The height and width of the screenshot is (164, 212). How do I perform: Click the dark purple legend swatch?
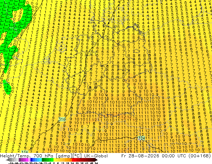coord(20,160)
